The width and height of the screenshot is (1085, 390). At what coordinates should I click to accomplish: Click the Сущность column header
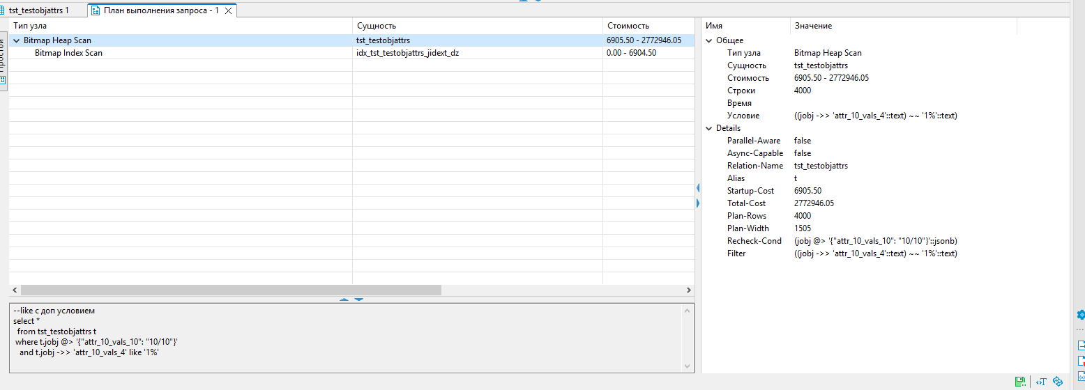click(x=377, y=26)
